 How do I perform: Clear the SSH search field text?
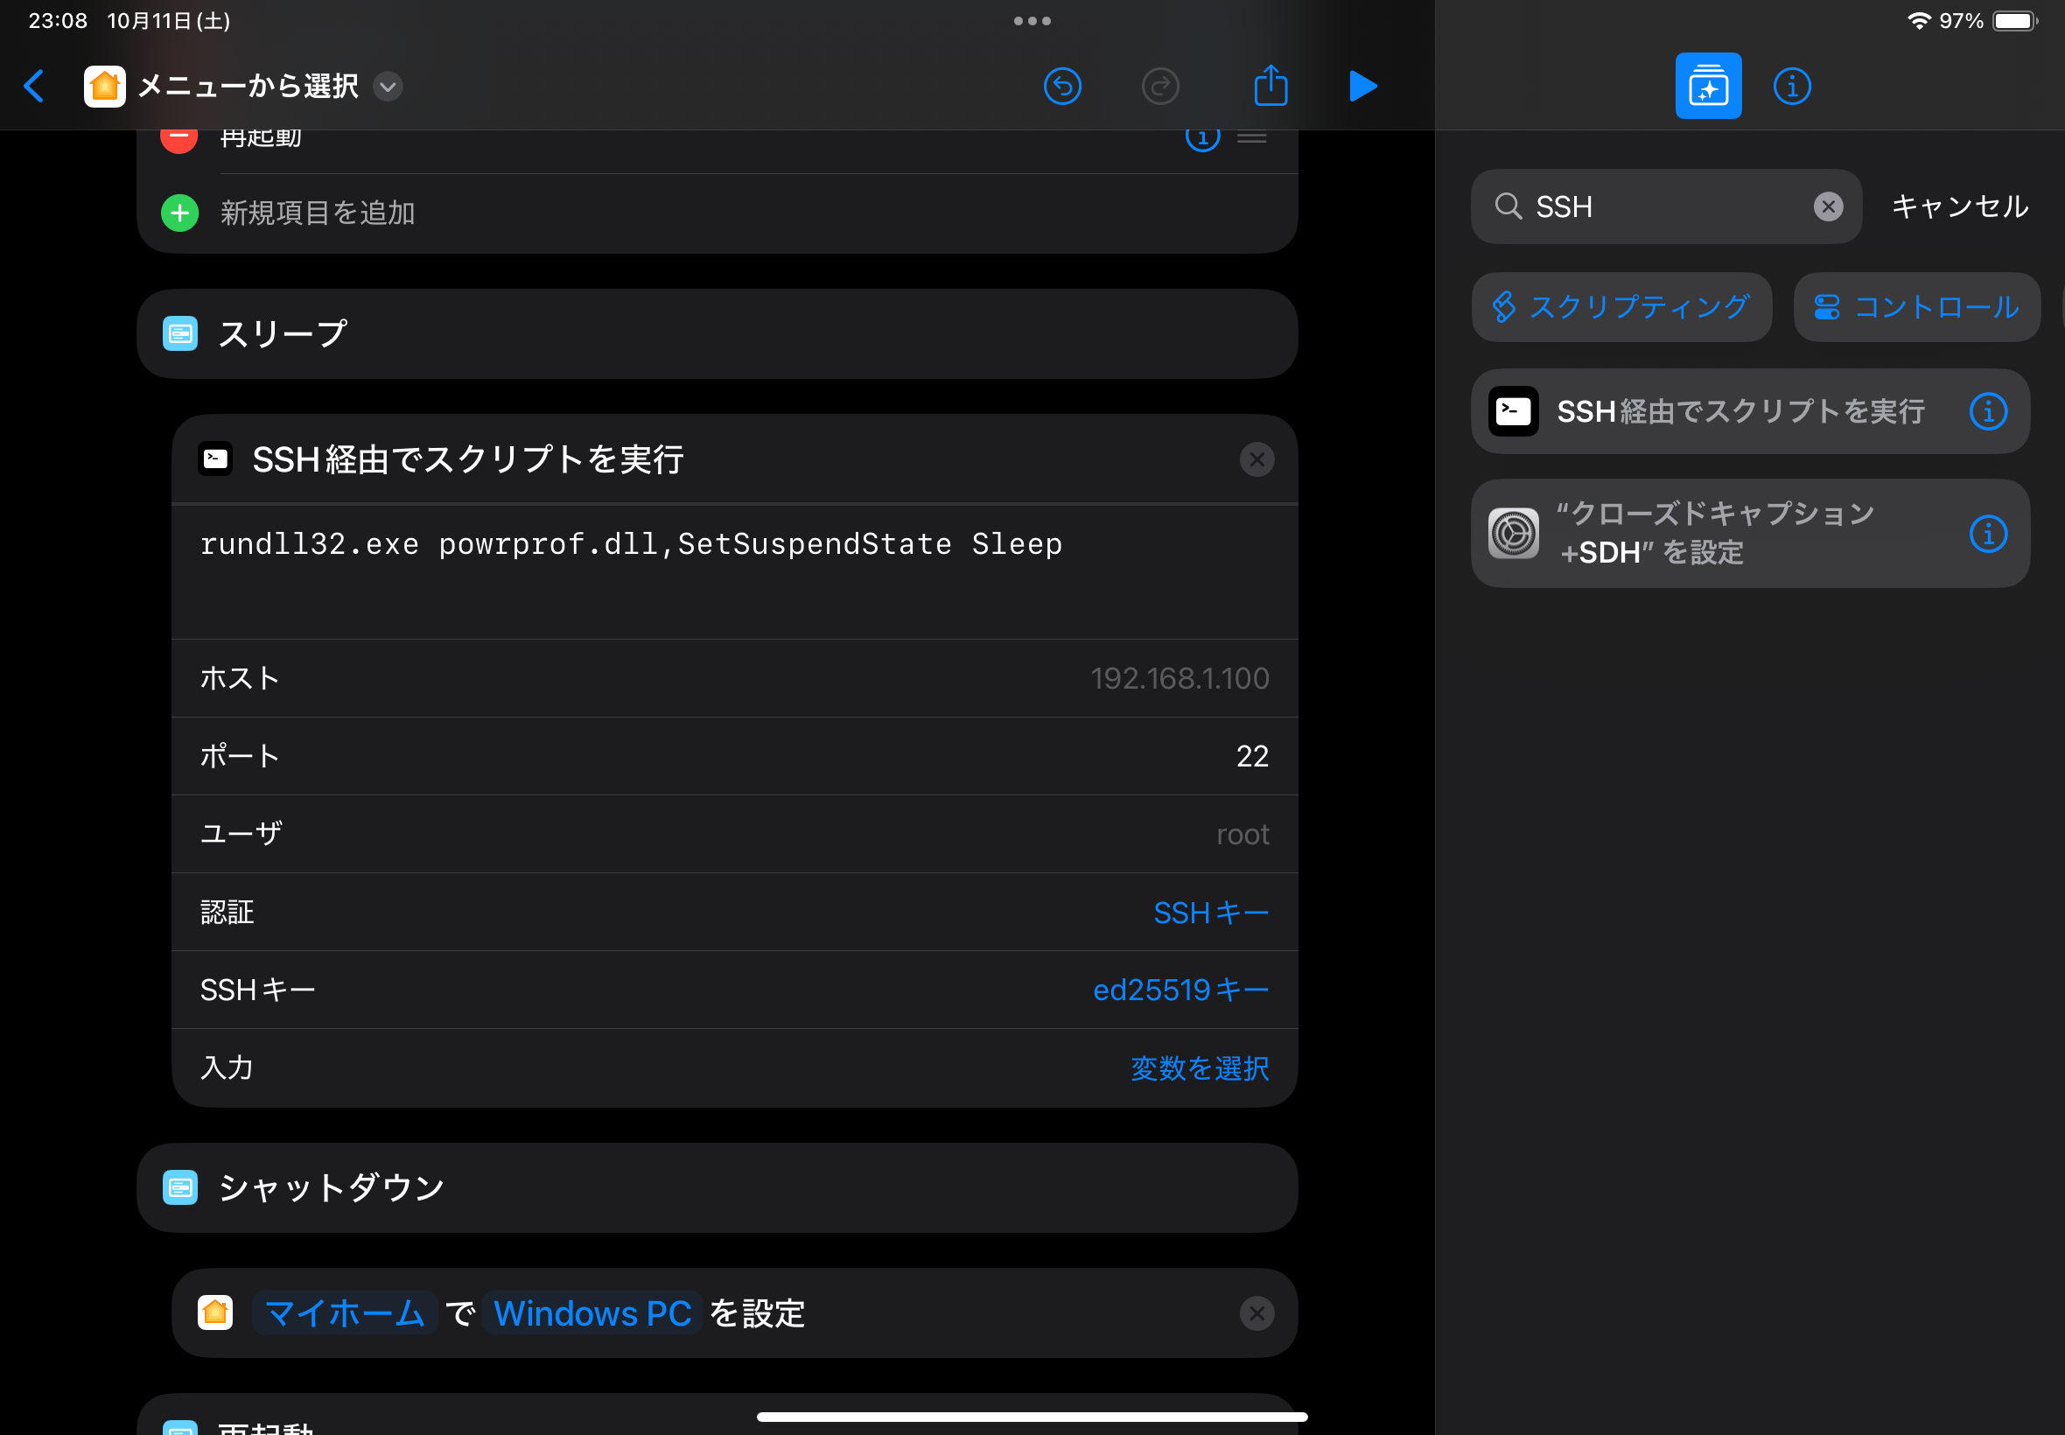coord(1827,206)
